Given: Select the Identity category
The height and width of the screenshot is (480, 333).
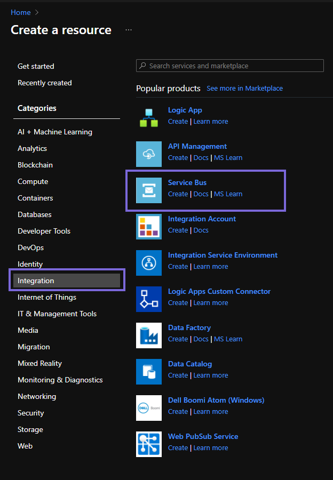Looking at the screenshot, I should tap(30, 264).
